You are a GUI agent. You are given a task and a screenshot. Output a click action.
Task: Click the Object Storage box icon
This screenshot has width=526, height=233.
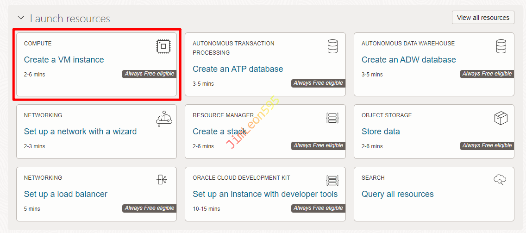[501, 118]
